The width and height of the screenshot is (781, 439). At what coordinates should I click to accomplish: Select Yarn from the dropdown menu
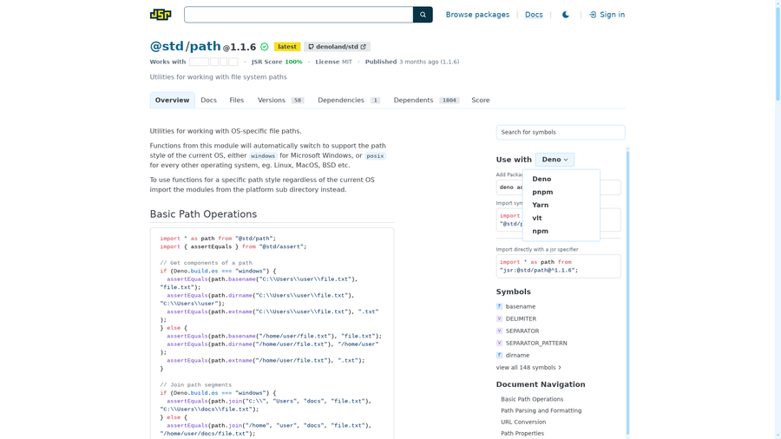point(561,205)
